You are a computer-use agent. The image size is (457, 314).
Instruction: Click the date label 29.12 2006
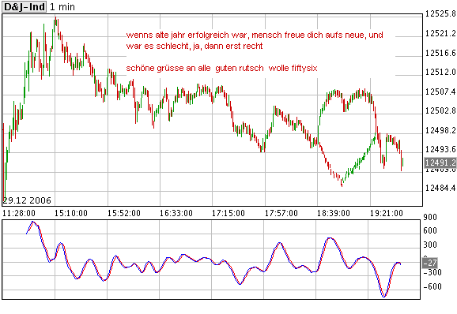coord(27,200)
